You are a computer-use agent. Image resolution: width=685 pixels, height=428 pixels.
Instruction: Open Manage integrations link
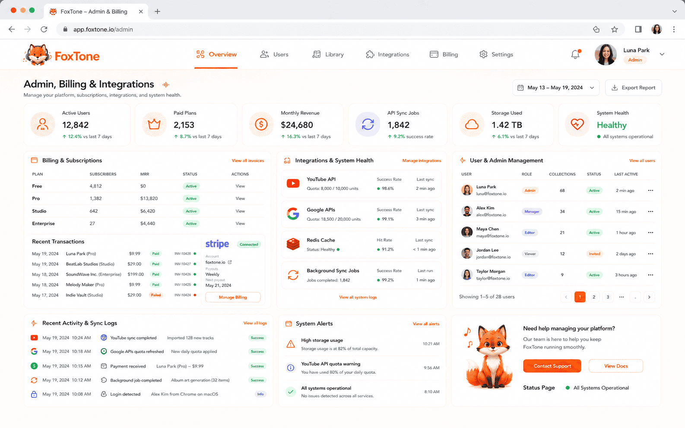pyautogui.click(x=422, y=160)
